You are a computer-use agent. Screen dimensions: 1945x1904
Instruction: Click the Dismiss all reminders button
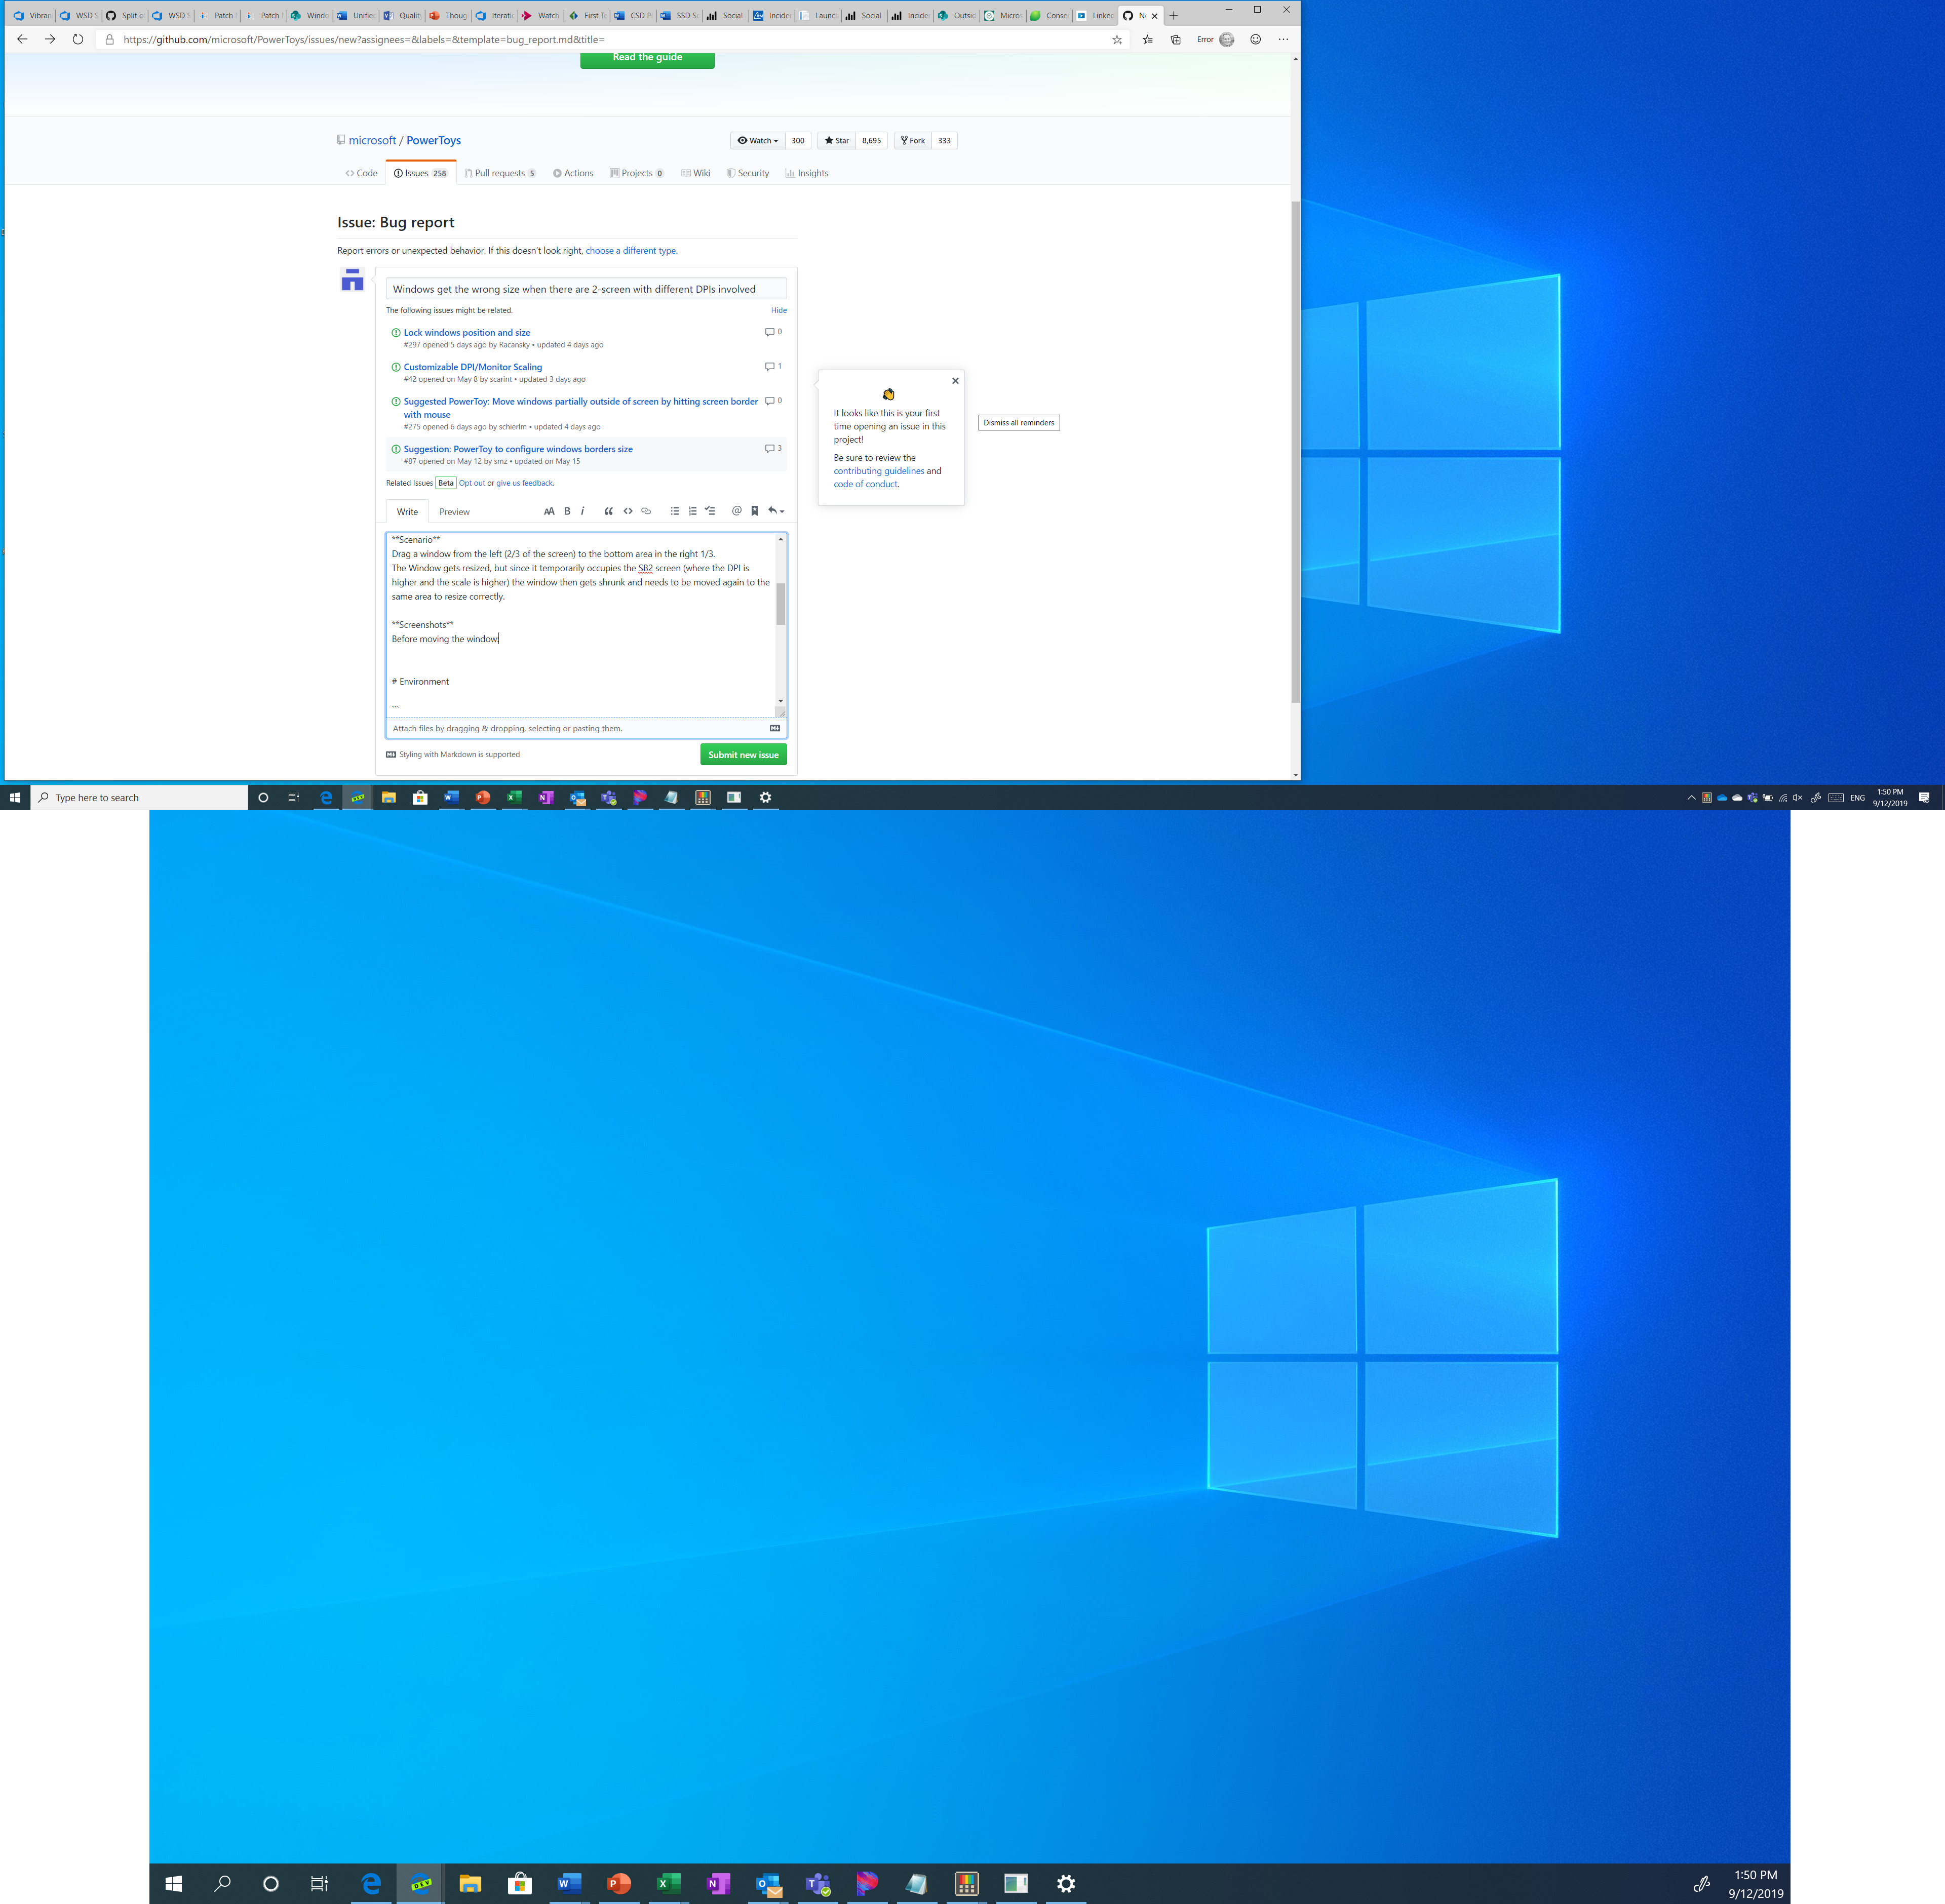pyautogui.click(x=1018, y=423)
